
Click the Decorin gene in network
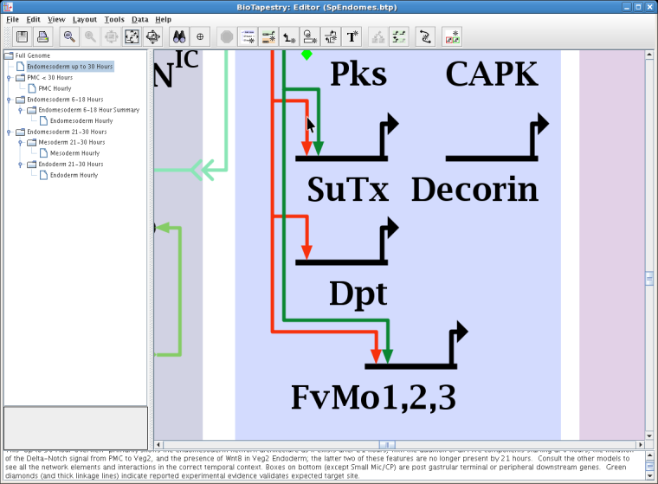click(474, 189)
